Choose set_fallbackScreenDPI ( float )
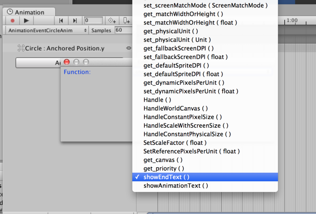The image size is (316, 214). (x=205, y=57)
